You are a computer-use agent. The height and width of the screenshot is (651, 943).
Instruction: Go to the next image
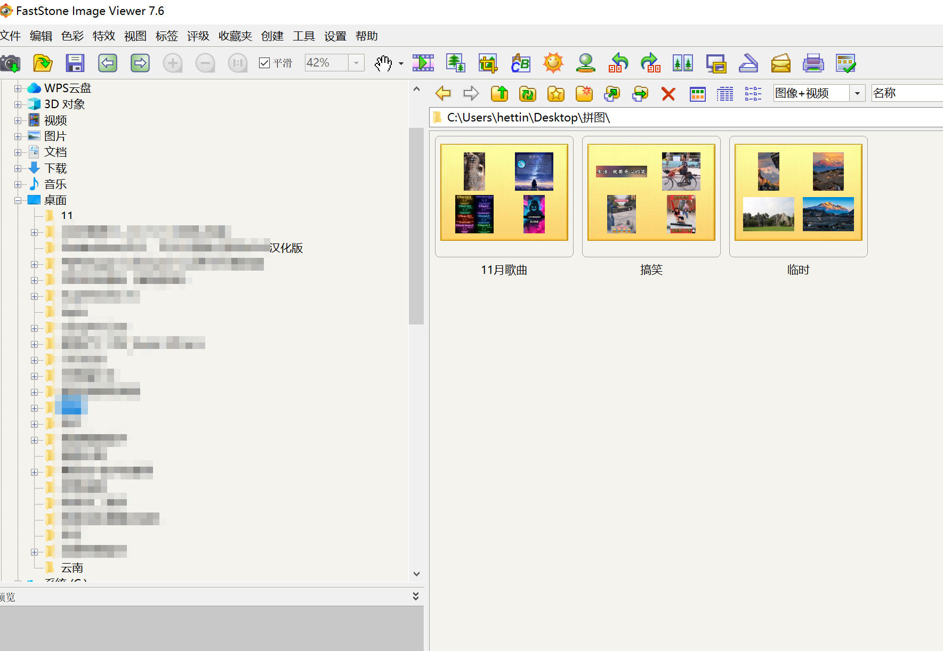click(x=140, y=63)
